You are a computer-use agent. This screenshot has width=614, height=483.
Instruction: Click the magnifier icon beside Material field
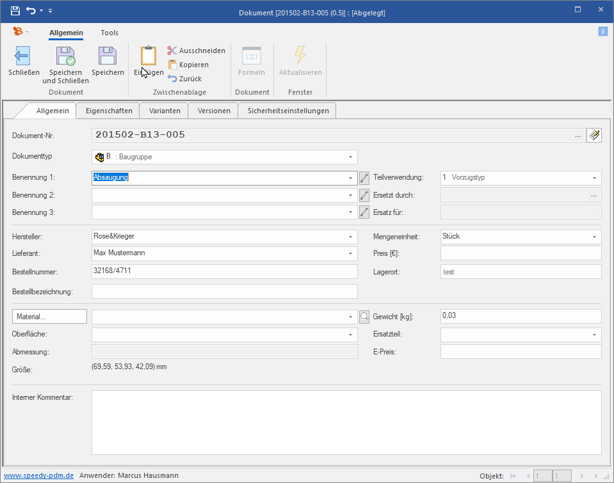pyautogui.click(x=364, y=316)
